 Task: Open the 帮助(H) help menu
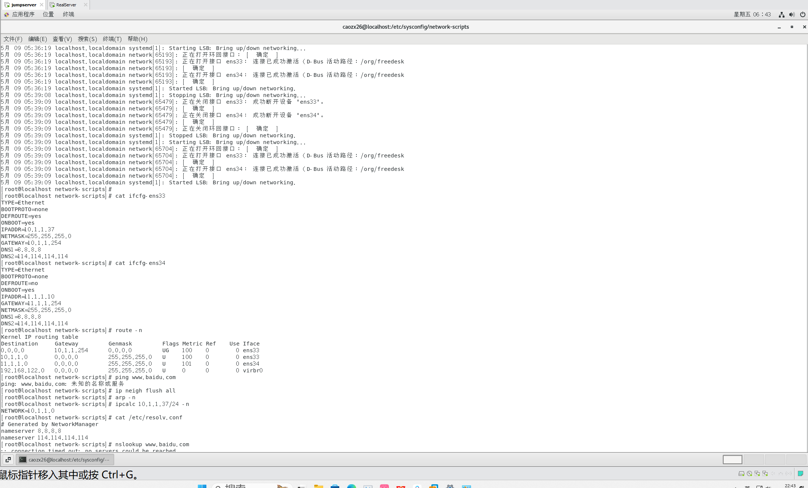click(137, 39)
